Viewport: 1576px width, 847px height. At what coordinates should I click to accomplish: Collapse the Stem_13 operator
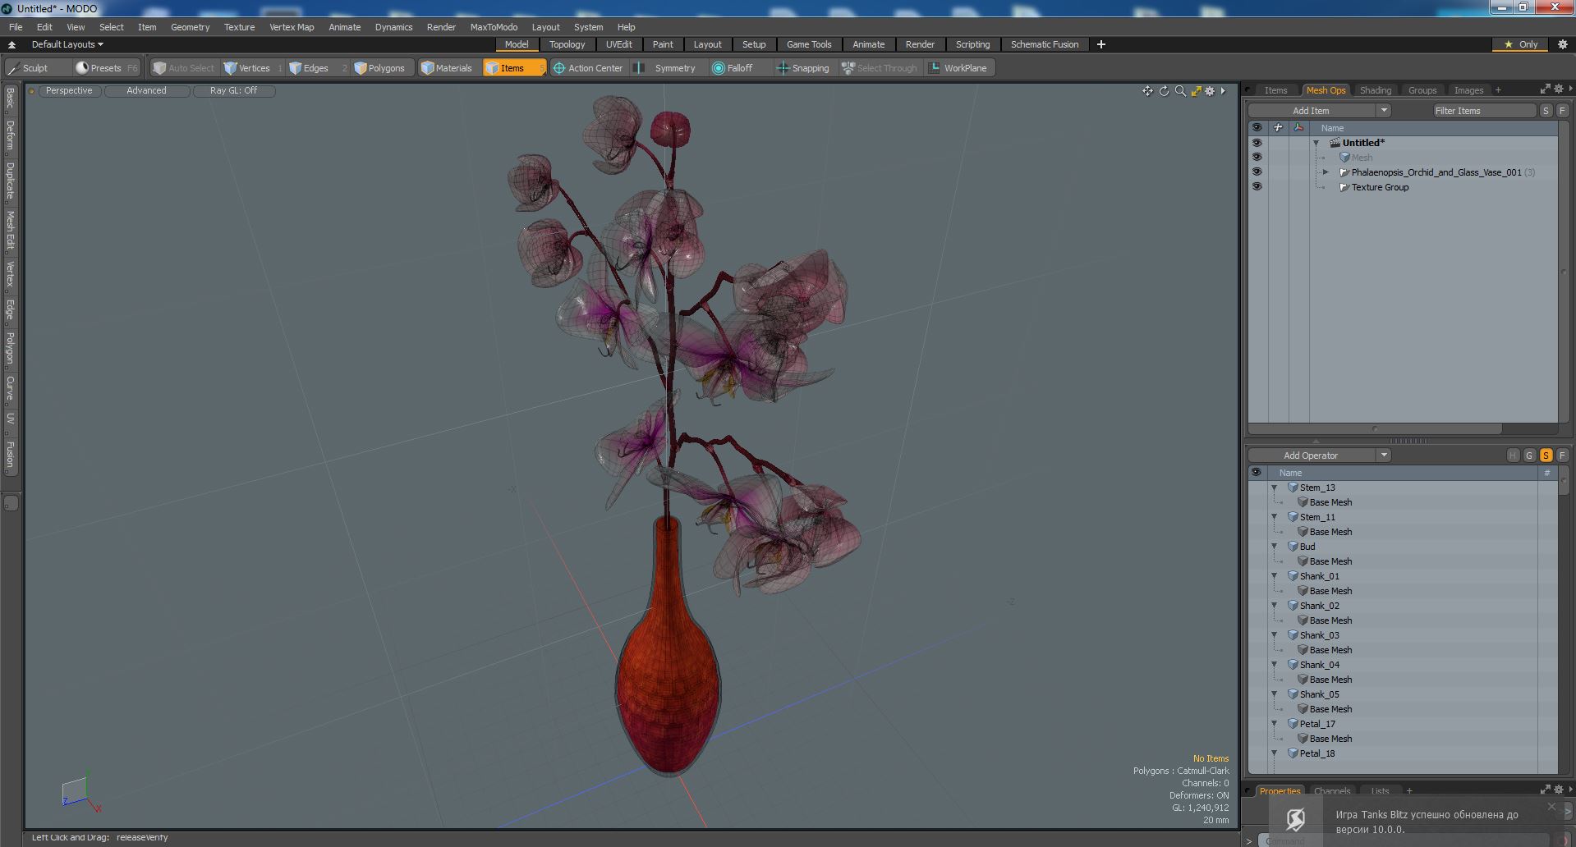(1275, 488)
